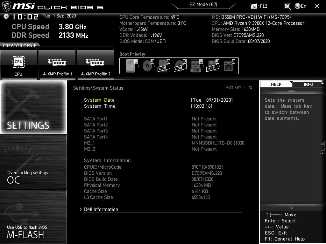Enable A-XMP Profile 2
This screenshot has height=244, width=326.
[96, 64]
